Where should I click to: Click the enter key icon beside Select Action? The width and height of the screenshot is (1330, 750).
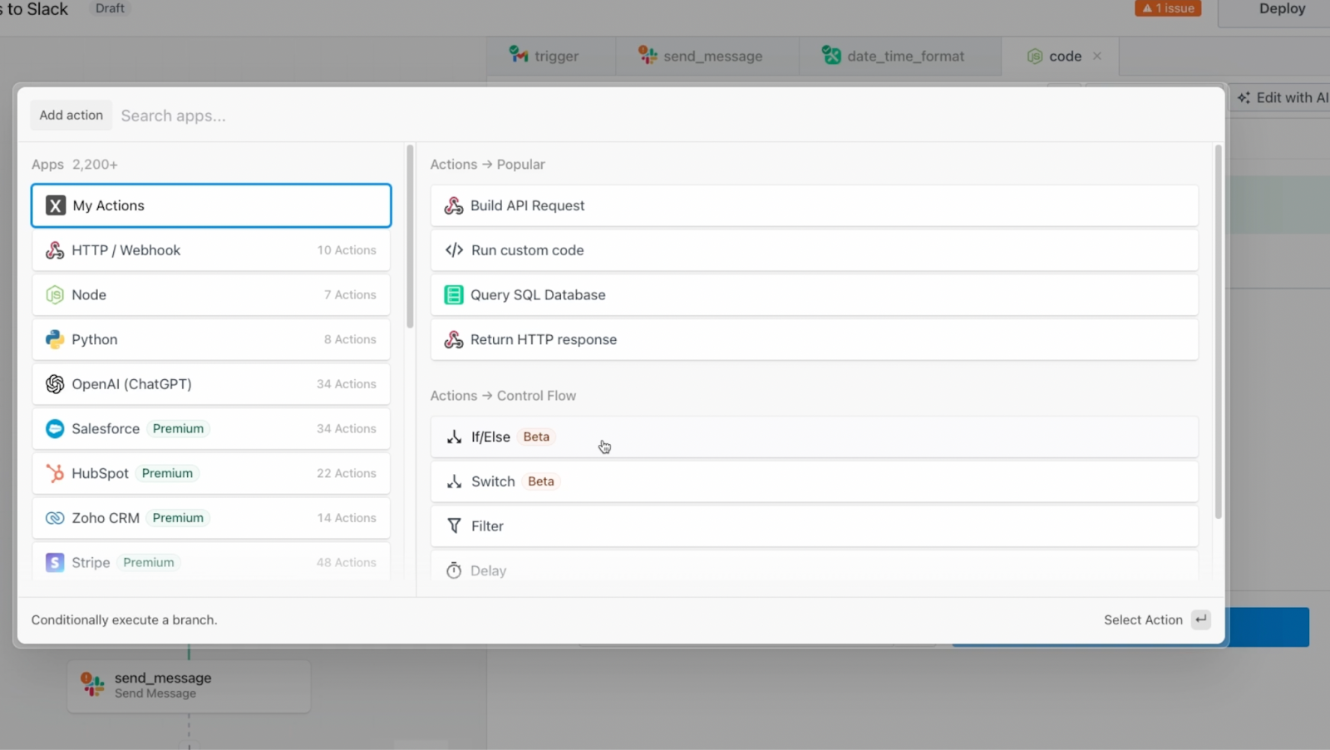[1200, 619]
